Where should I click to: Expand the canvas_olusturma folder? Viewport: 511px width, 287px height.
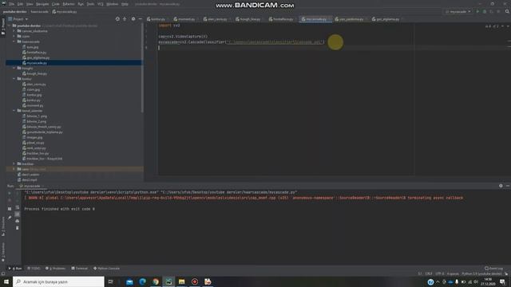(14, 31)
